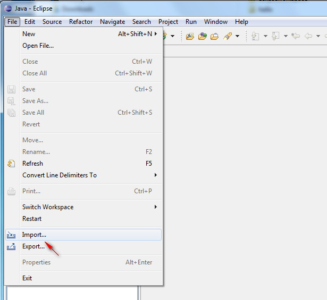Image resolution: width=327 pixels, height=300 pixels.
Task: Open the Back history dropdown arrow
Action: click(318, 36)
